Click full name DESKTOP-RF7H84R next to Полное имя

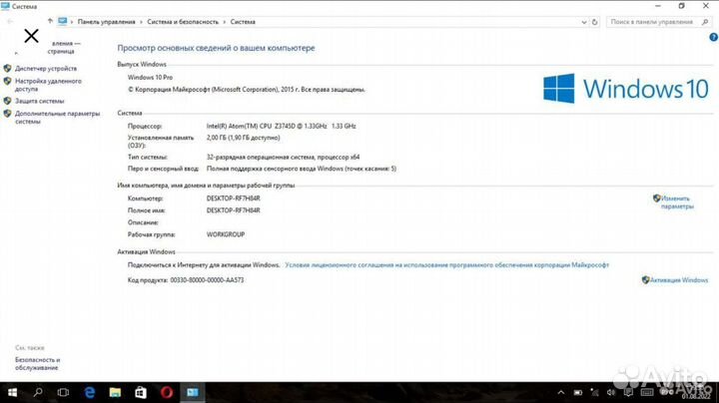coord(234,210)
